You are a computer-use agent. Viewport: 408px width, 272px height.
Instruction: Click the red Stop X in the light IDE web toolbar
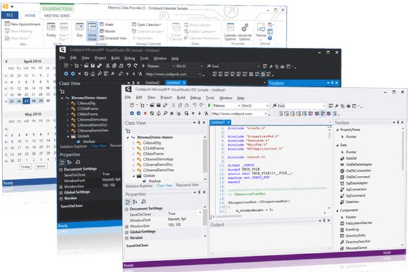pos(145,113)
